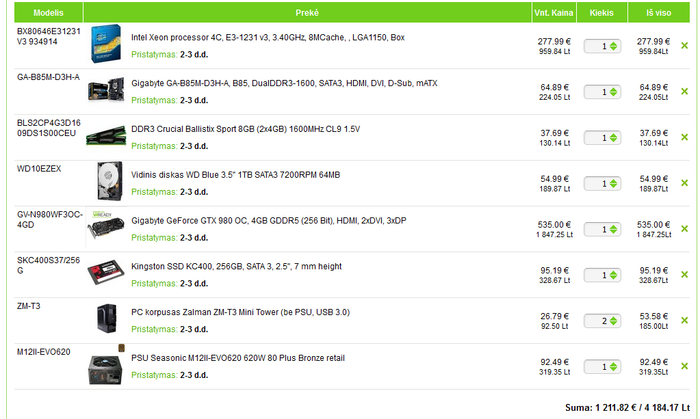Select model code GV-N980WF3OC-4GD

click(x=49, y=219)
